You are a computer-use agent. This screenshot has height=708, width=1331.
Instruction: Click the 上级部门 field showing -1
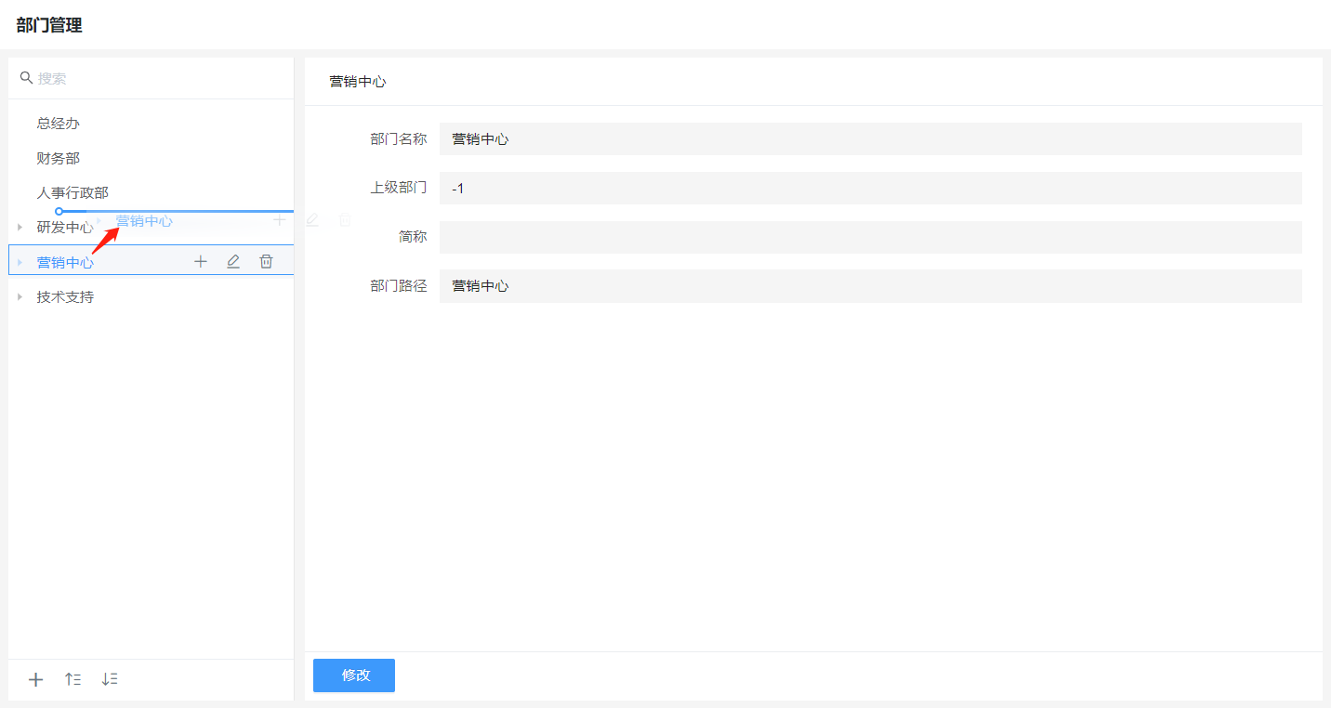tap(870, 189)
